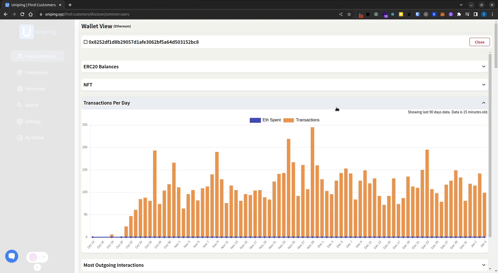This screenshot has width=498, height=273.
Task: Open the media control playlist icon
Action: [x=467, y=14]
